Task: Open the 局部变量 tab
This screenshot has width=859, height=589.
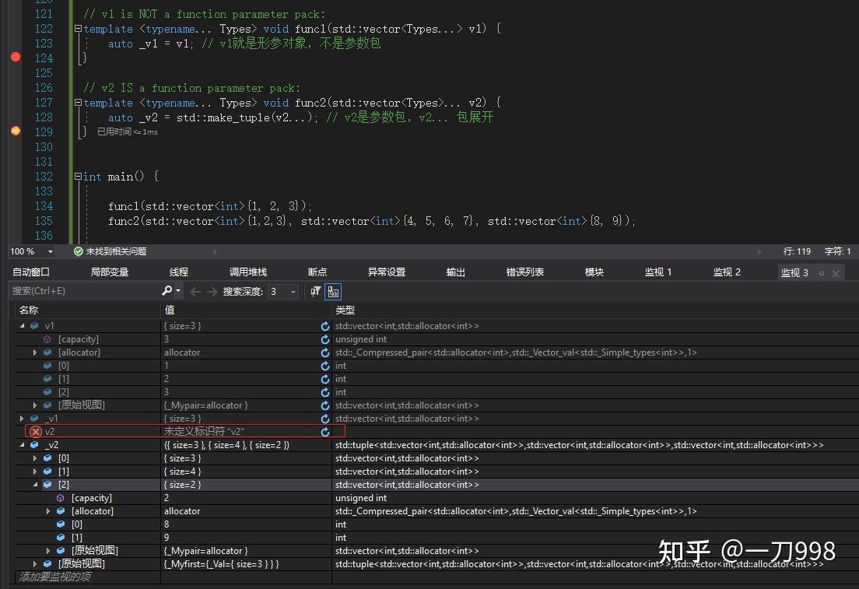Action: tap(110, 272)
